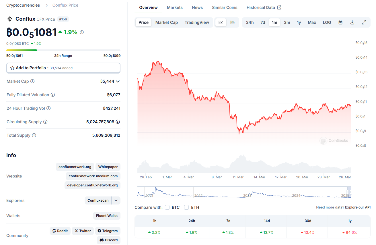Expand the Market Cap details chevron
Image resolution: width=376 pixels, height=245 pixels.
point(118,81)
